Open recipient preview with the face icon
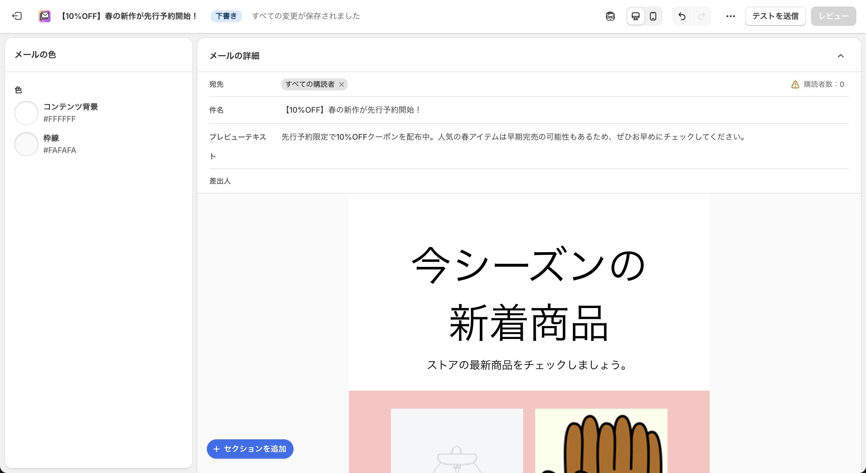The width and height of the screenshot is (866, 473). [x=610, y=16]
